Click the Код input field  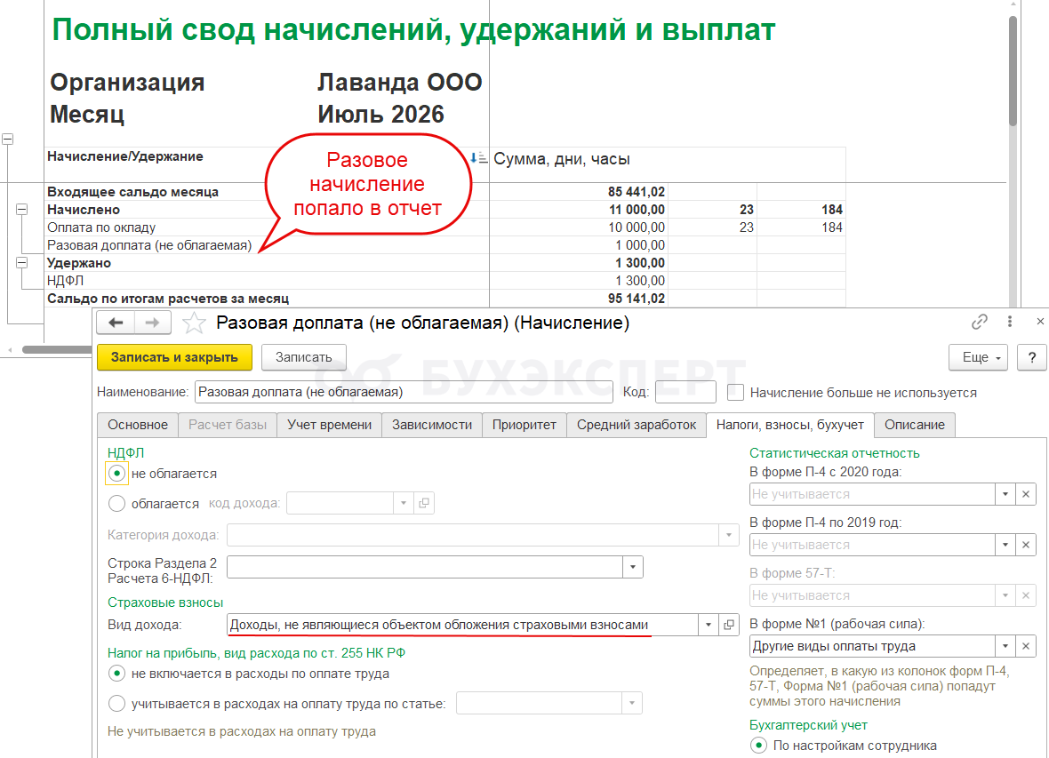pos(685,392)
